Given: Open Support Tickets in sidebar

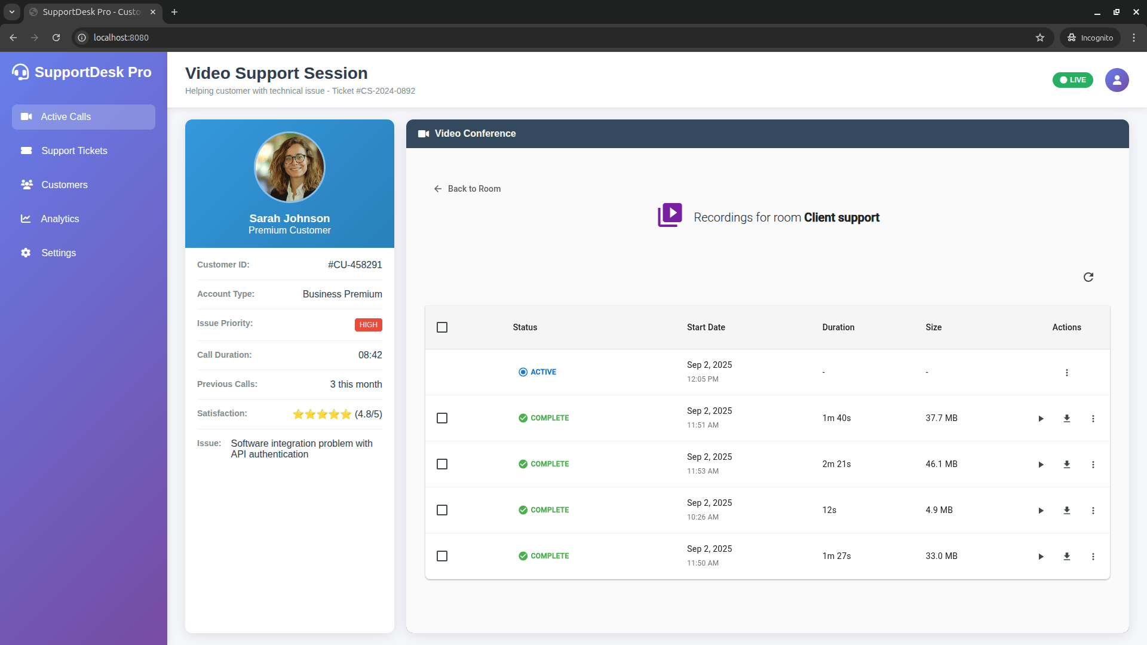Looking at the screenshot, I should [84, 151].
